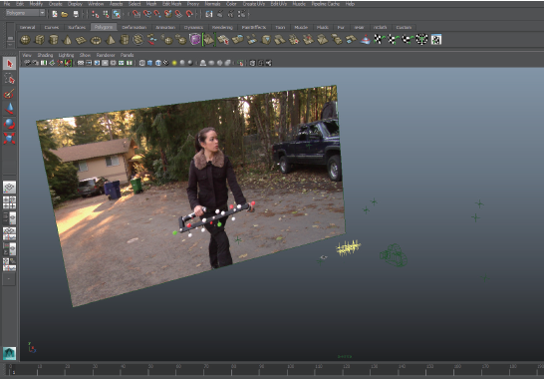This screenshot has width=544, height=380.
Task: Create a polygon cylinder from the shelf
Action: pyautogui.click(x=53, y=40)
